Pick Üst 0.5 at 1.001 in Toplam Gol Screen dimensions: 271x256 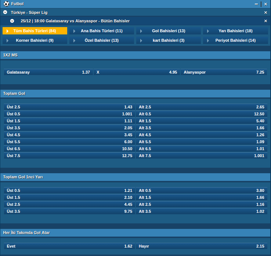tap(69, 114)
